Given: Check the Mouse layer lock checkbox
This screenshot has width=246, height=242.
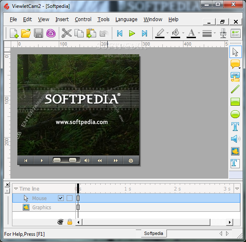Looking at the screenshot, I should tap(70, 198).
